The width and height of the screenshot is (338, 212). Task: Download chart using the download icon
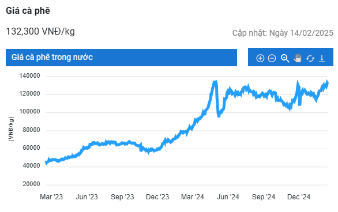coord(322,58)
